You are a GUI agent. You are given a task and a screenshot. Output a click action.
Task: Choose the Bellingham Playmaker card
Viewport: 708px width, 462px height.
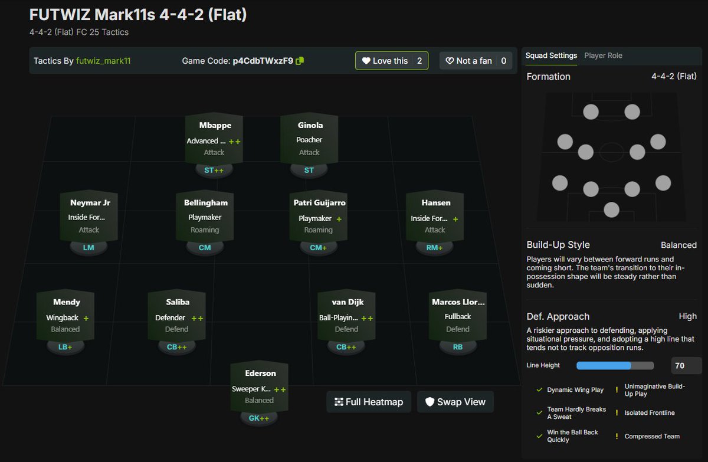pos(205,217)
